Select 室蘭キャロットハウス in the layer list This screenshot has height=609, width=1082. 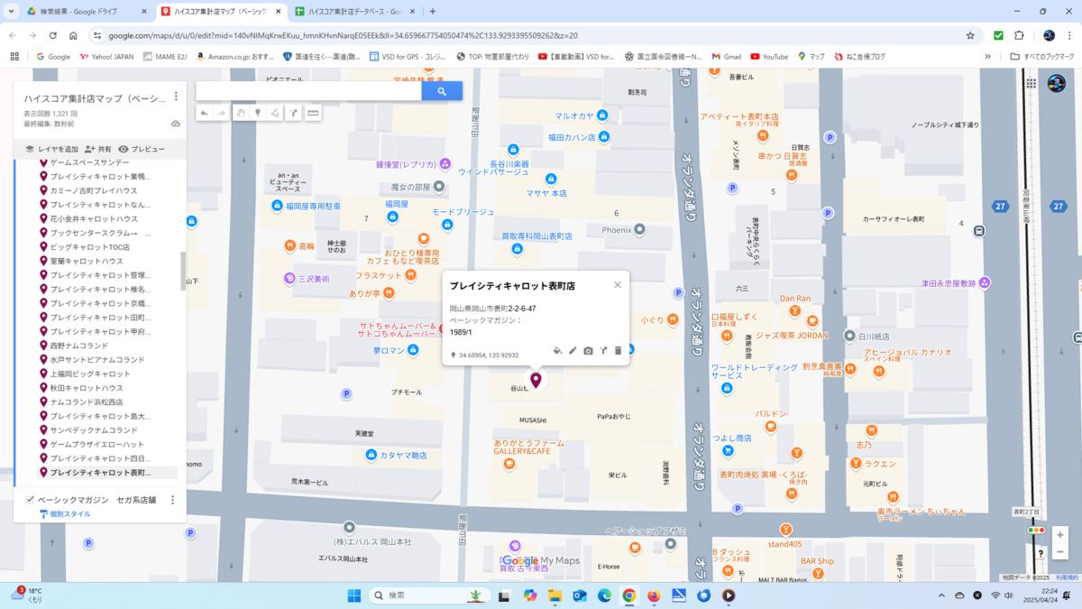tap(87, 261)
